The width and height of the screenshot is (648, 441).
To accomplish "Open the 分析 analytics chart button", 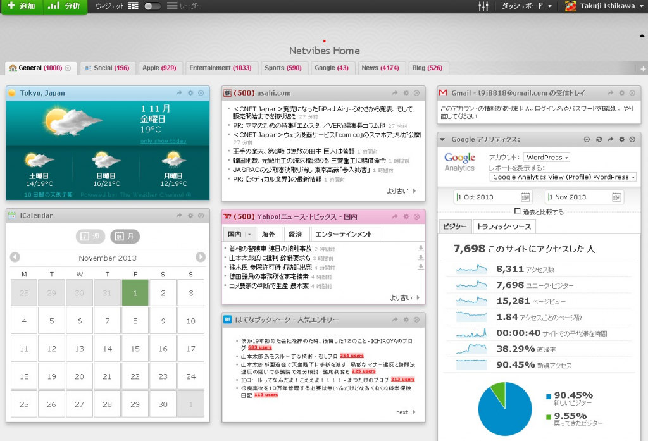I will coord(65,6).
